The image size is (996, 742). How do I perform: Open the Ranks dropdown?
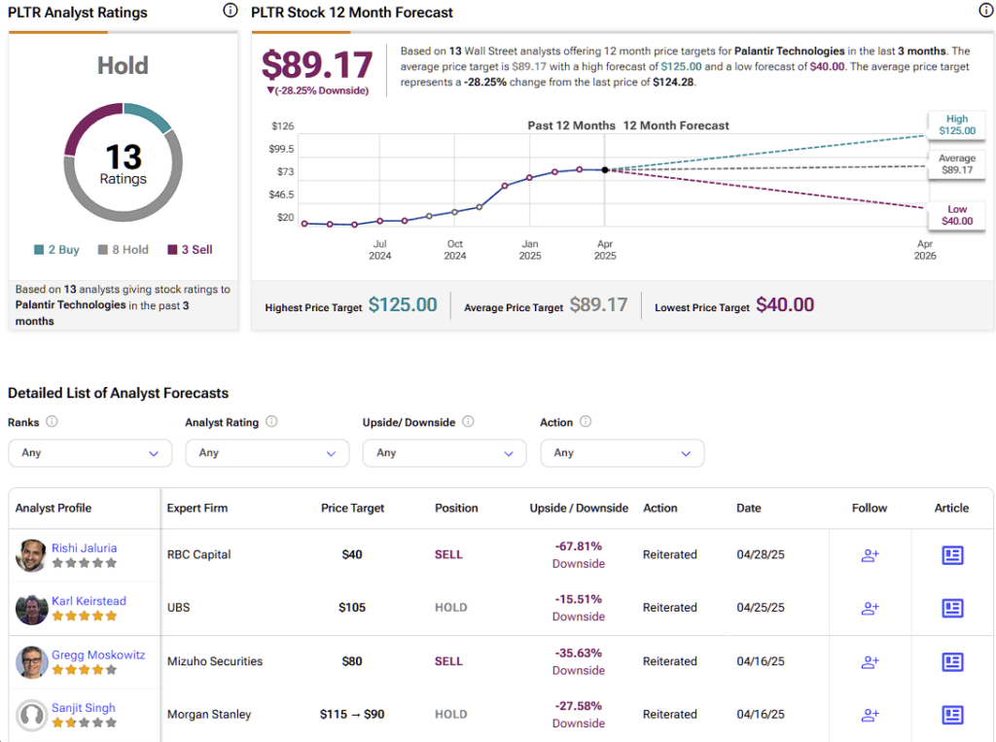click(90, 453)
